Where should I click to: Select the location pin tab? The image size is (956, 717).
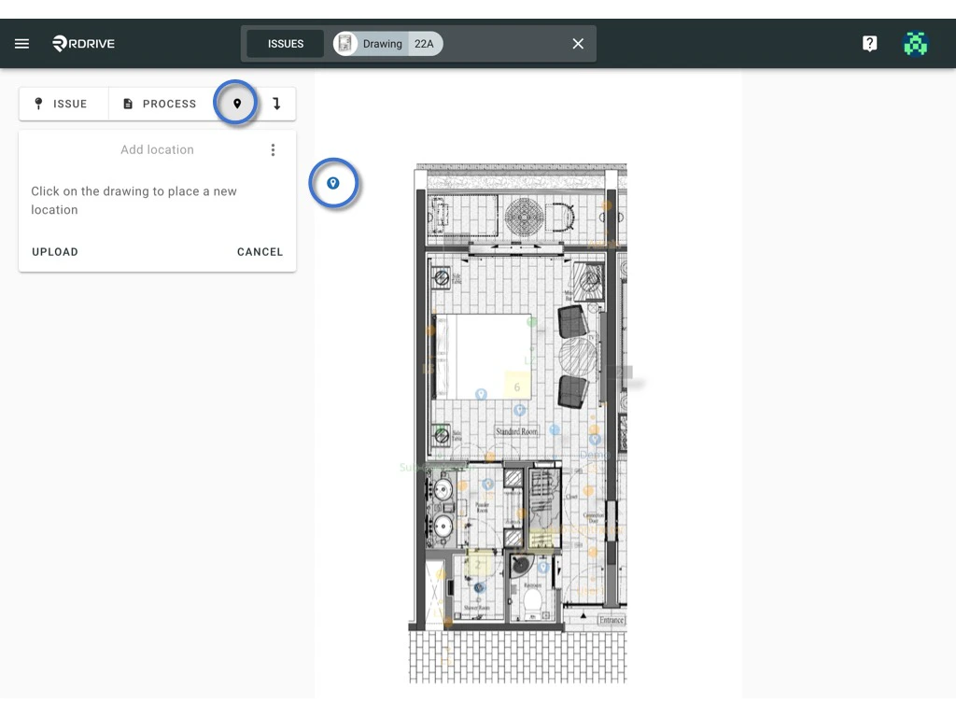point(237,104)
